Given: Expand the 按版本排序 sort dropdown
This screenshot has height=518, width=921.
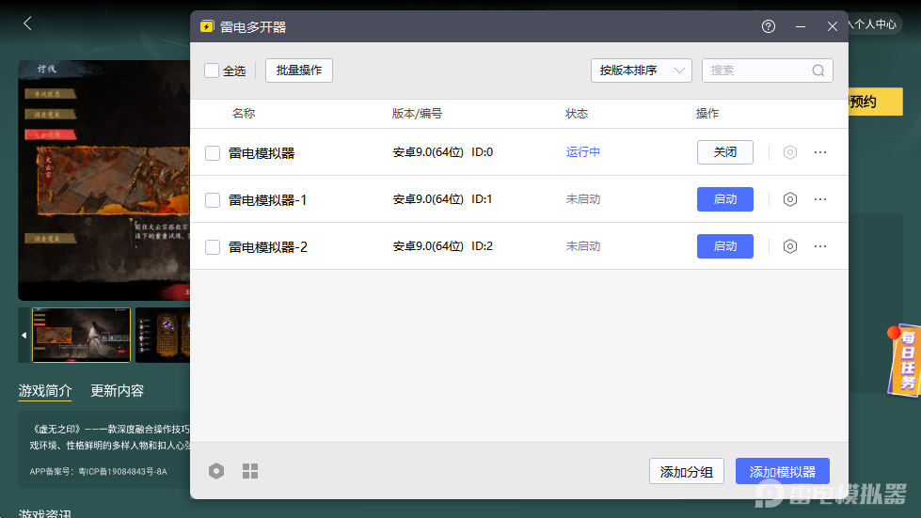Looking at the screenshot, I should (x=641, y=71).
